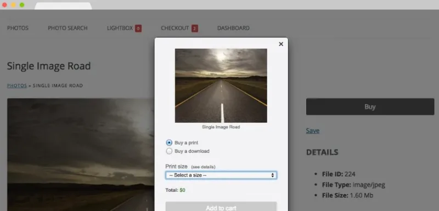Click the large road photo behind dialog
Screen dimensions: 439x211
tap(80, 155)
